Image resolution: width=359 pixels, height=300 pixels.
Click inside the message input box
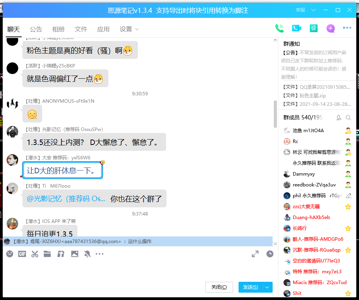(137, 271)
